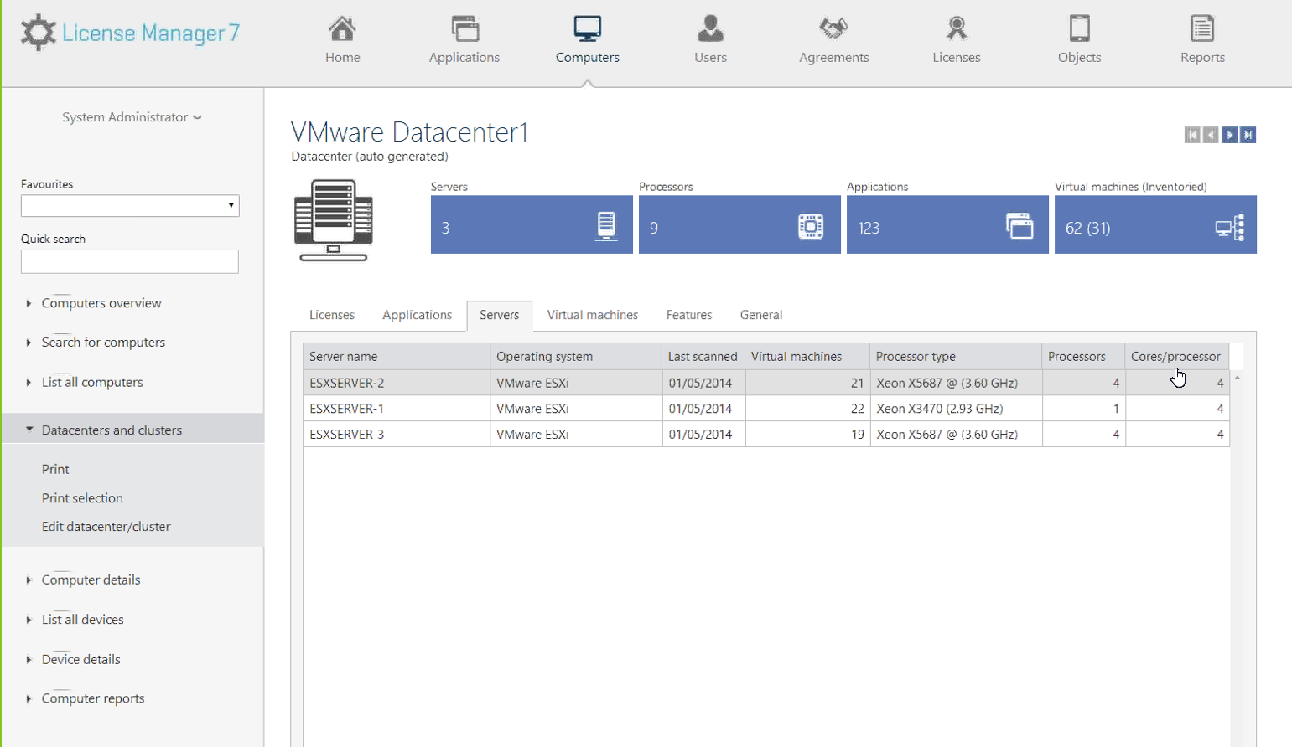The width and height of the screenshot is (1292, 747).
Task: Click the Edit datacenter/cluster link
Action: tap(106, 527)
